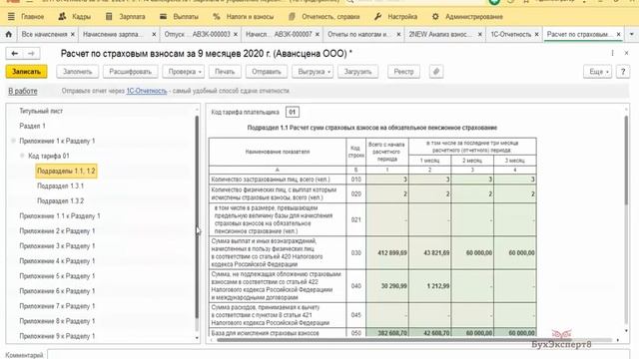Open the Выгрузка dropdown
The height and width of the screenshot is (359, 639).
coord(313,72)
